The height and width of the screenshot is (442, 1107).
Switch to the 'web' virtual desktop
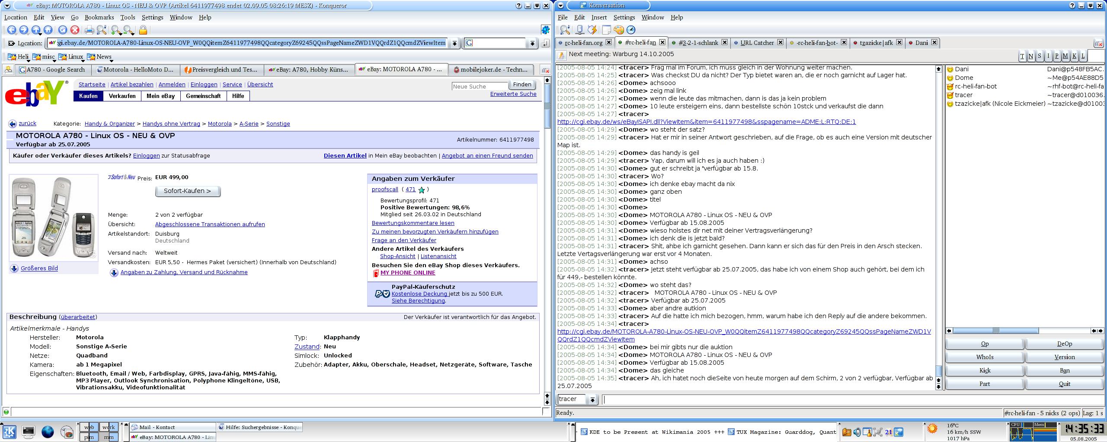point(89,427)
